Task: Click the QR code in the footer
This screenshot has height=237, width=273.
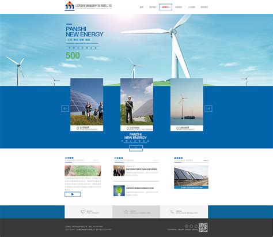Action: point(203,228)
